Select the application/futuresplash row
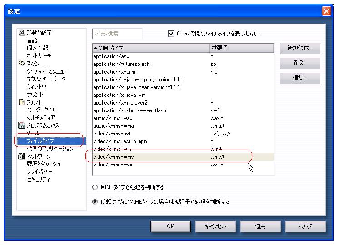 (x=183, y=64)
